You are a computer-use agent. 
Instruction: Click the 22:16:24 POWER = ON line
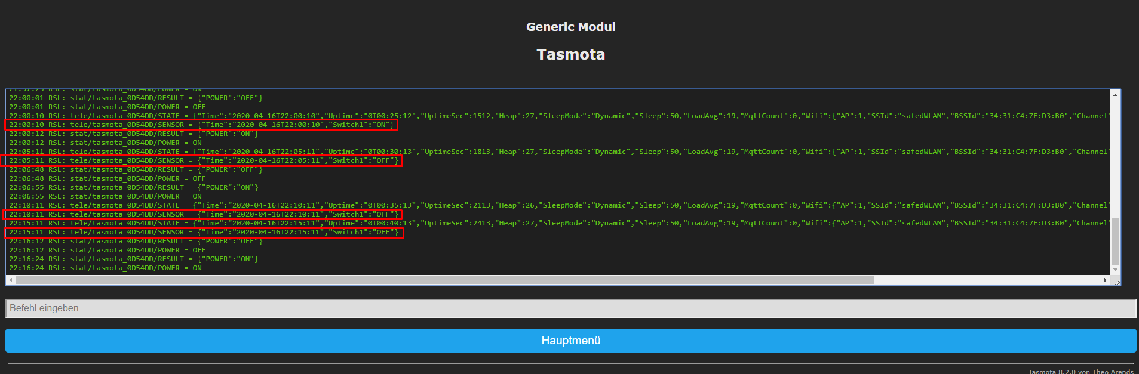click(105, 268)
